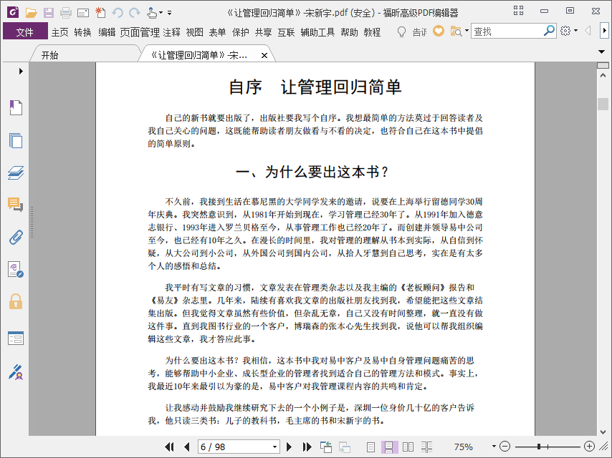Image resolution: width=612 pixels, height=458 pixels.
Task: Click the zoom slider handle
Action: [x=539, y=447]
